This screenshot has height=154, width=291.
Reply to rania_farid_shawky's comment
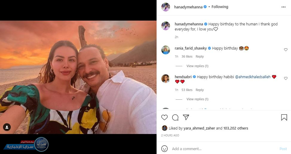point(200,57)
